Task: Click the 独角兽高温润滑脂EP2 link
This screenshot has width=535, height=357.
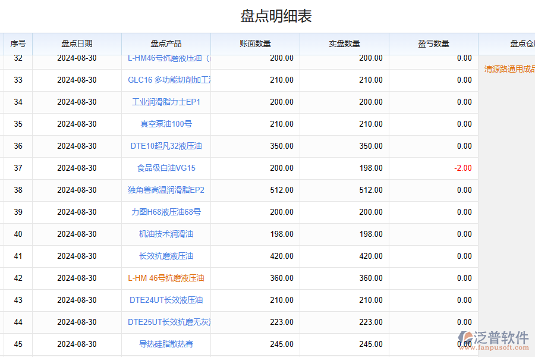Action: [x=166, y=190]
